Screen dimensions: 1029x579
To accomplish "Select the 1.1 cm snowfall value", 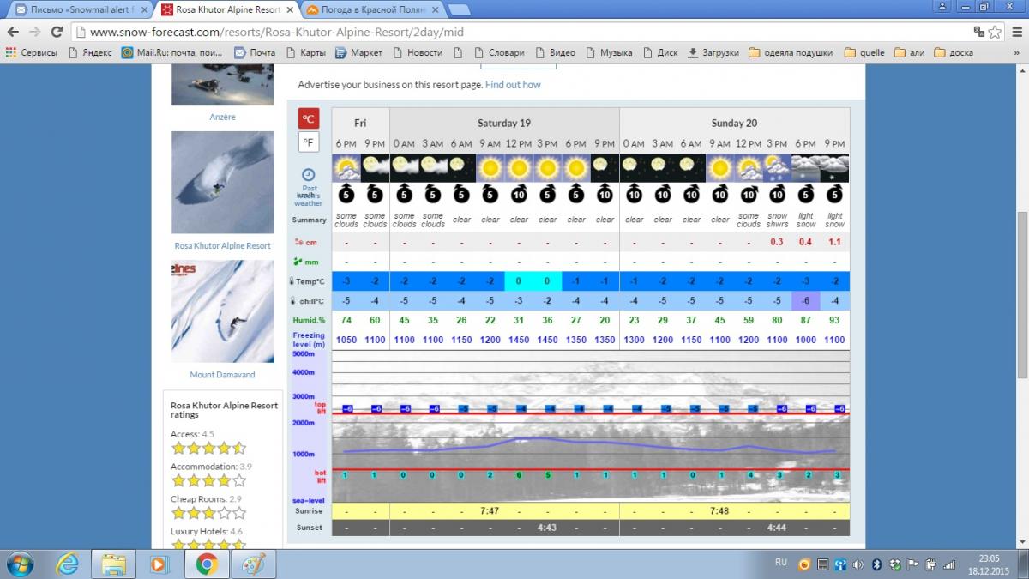I will [x=834, y=242].
